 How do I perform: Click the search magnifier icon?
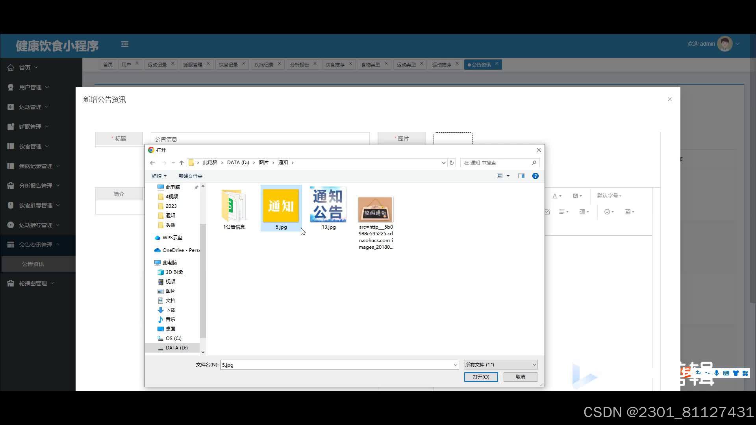click(x=534, y=163)
